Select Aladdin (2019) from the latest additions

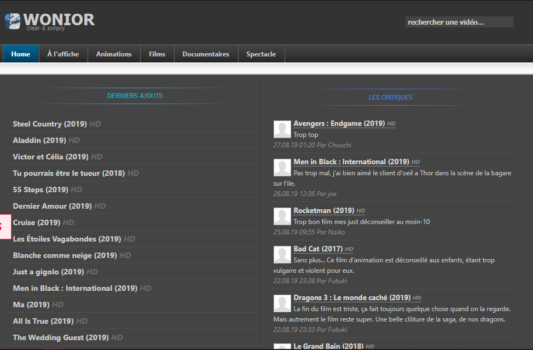tap(39, 140)
